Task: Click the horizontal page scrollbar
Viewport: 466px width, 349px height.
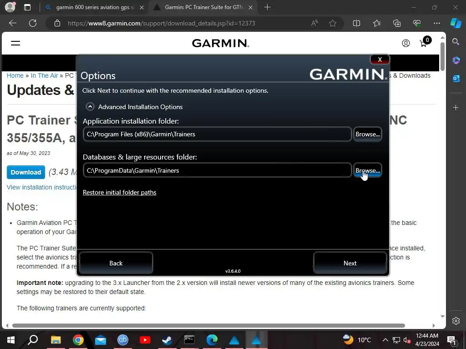Action: click(208, 325)
